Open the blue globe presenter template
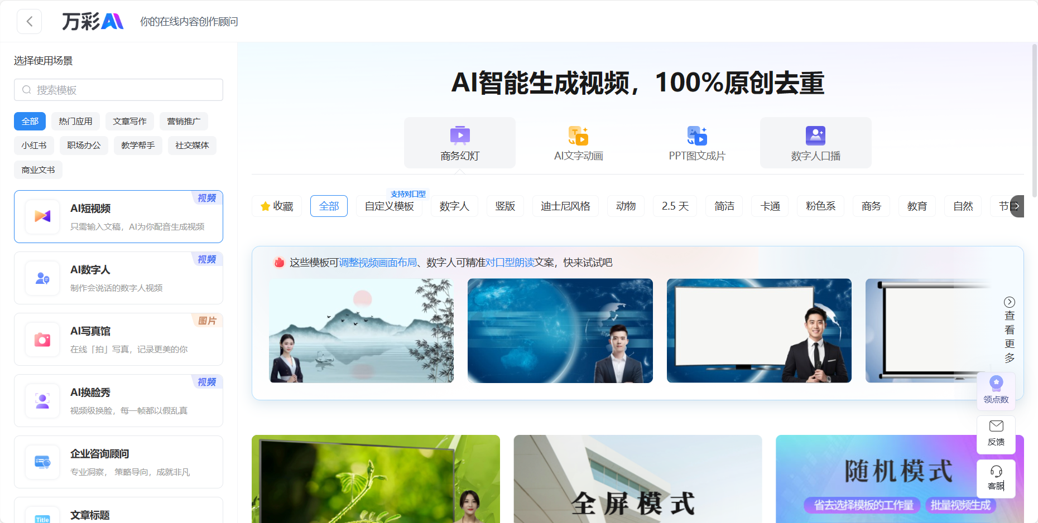Viewport: 1038px width, 523px height. tap(560, 331)
